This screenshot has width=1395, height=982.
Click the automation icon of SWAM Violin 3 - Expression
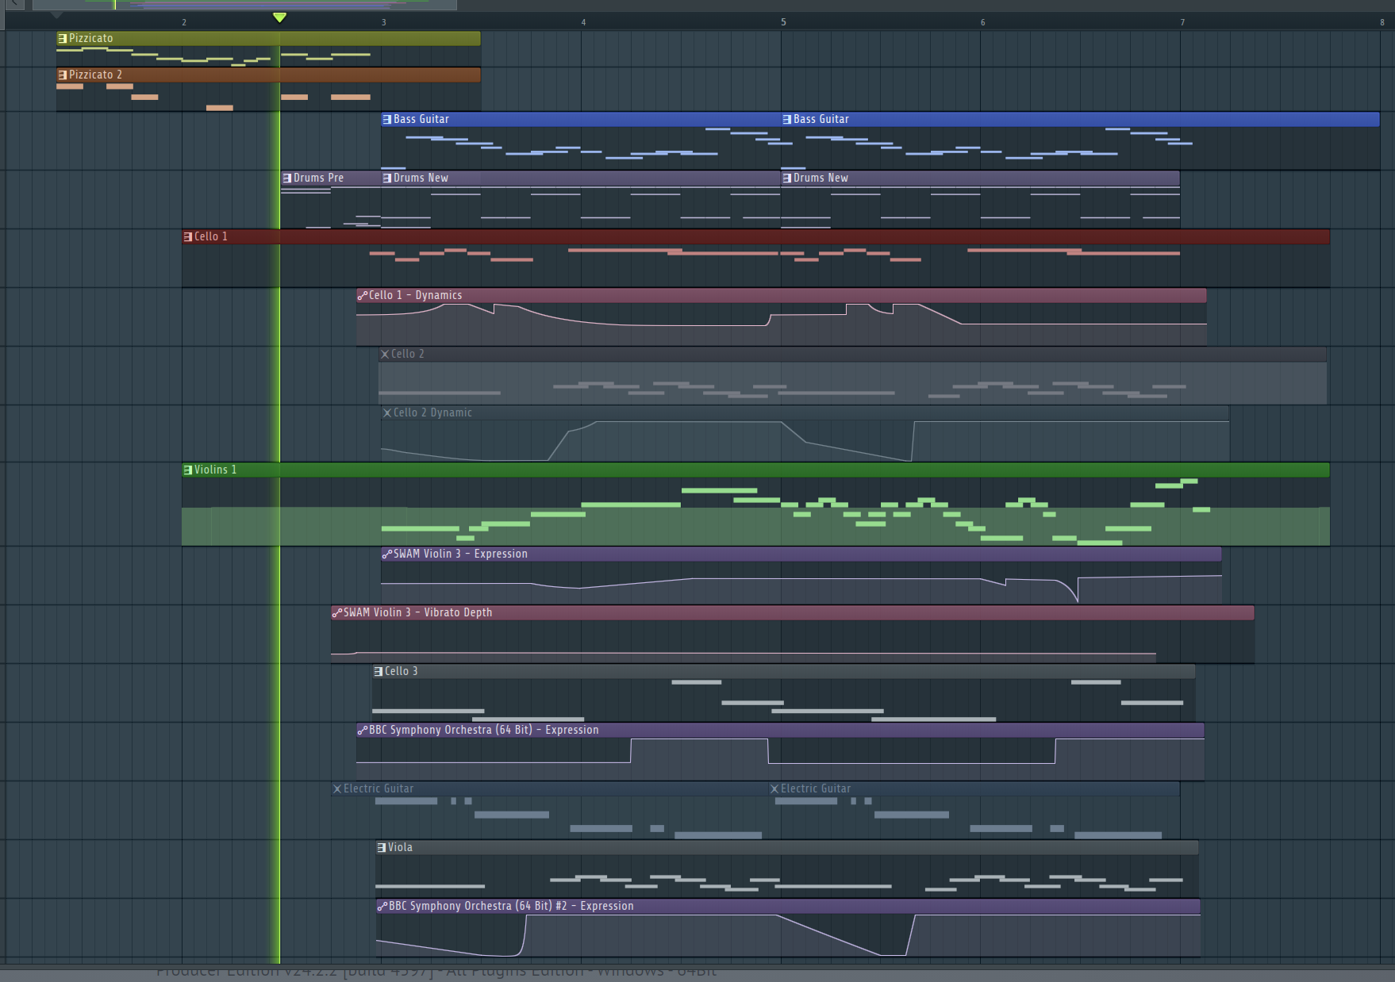pyautogui.click(x=387, y=554)
